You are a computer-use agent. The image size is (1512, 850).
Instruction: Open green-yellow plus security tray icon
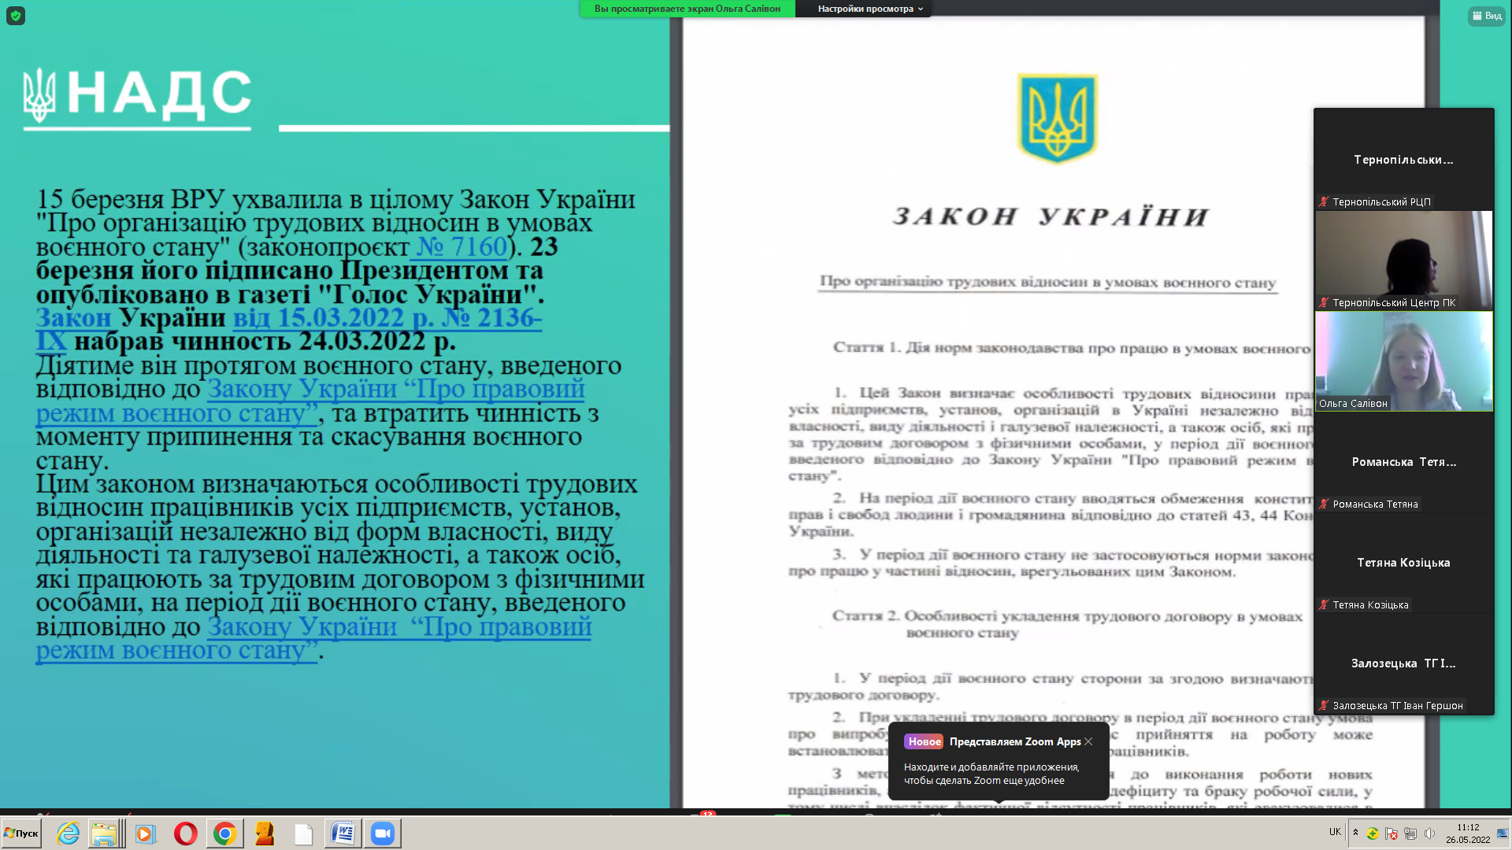1373,833
